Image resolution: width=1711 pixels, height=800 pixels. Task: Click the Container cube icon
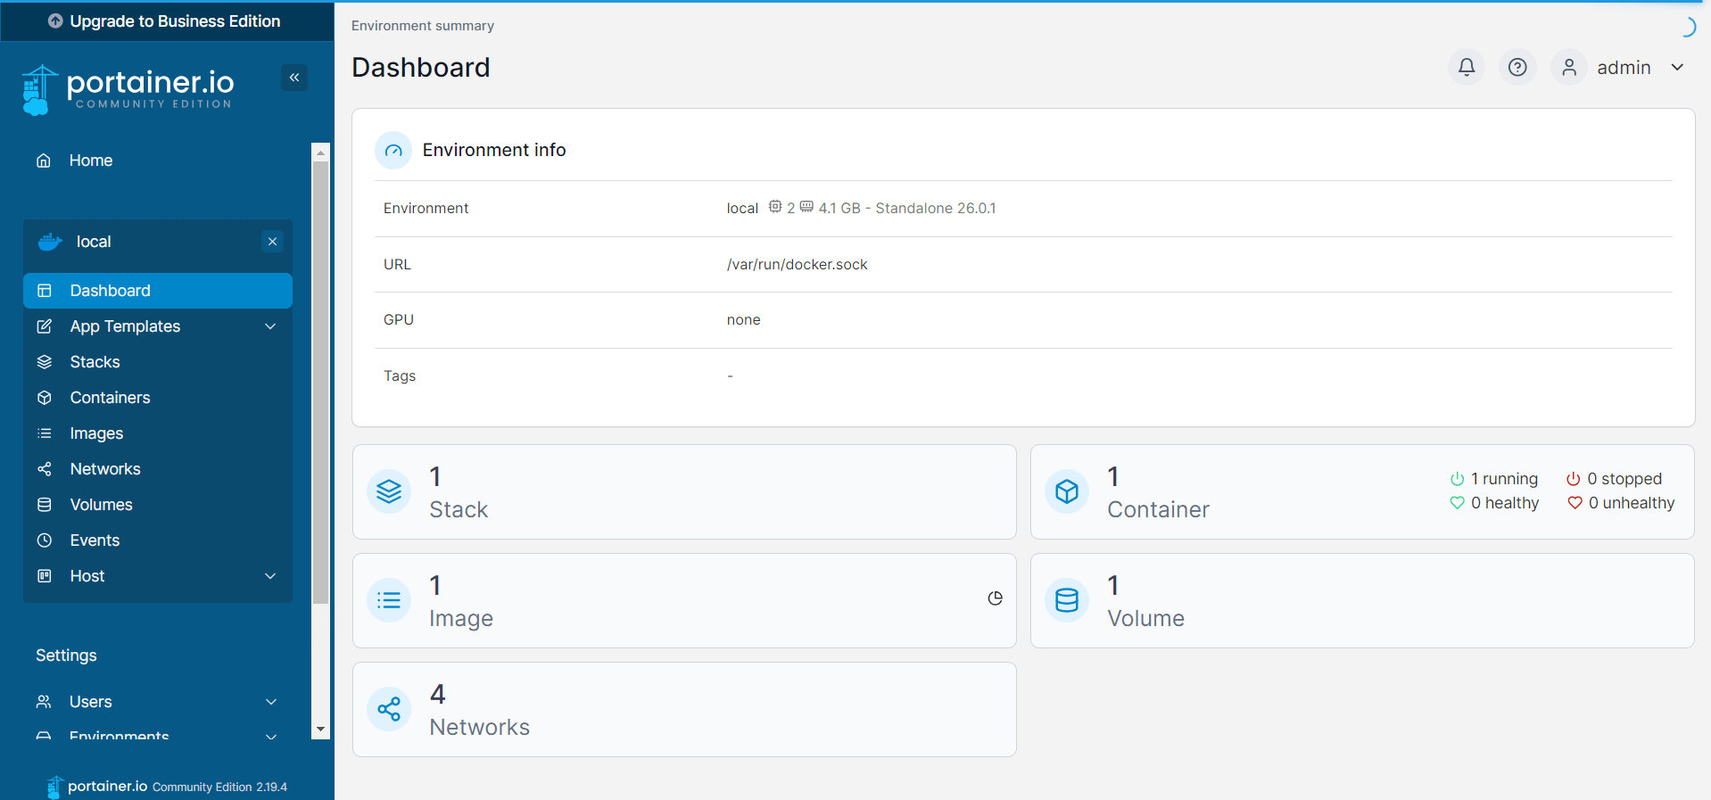(x=1067, y=491)
